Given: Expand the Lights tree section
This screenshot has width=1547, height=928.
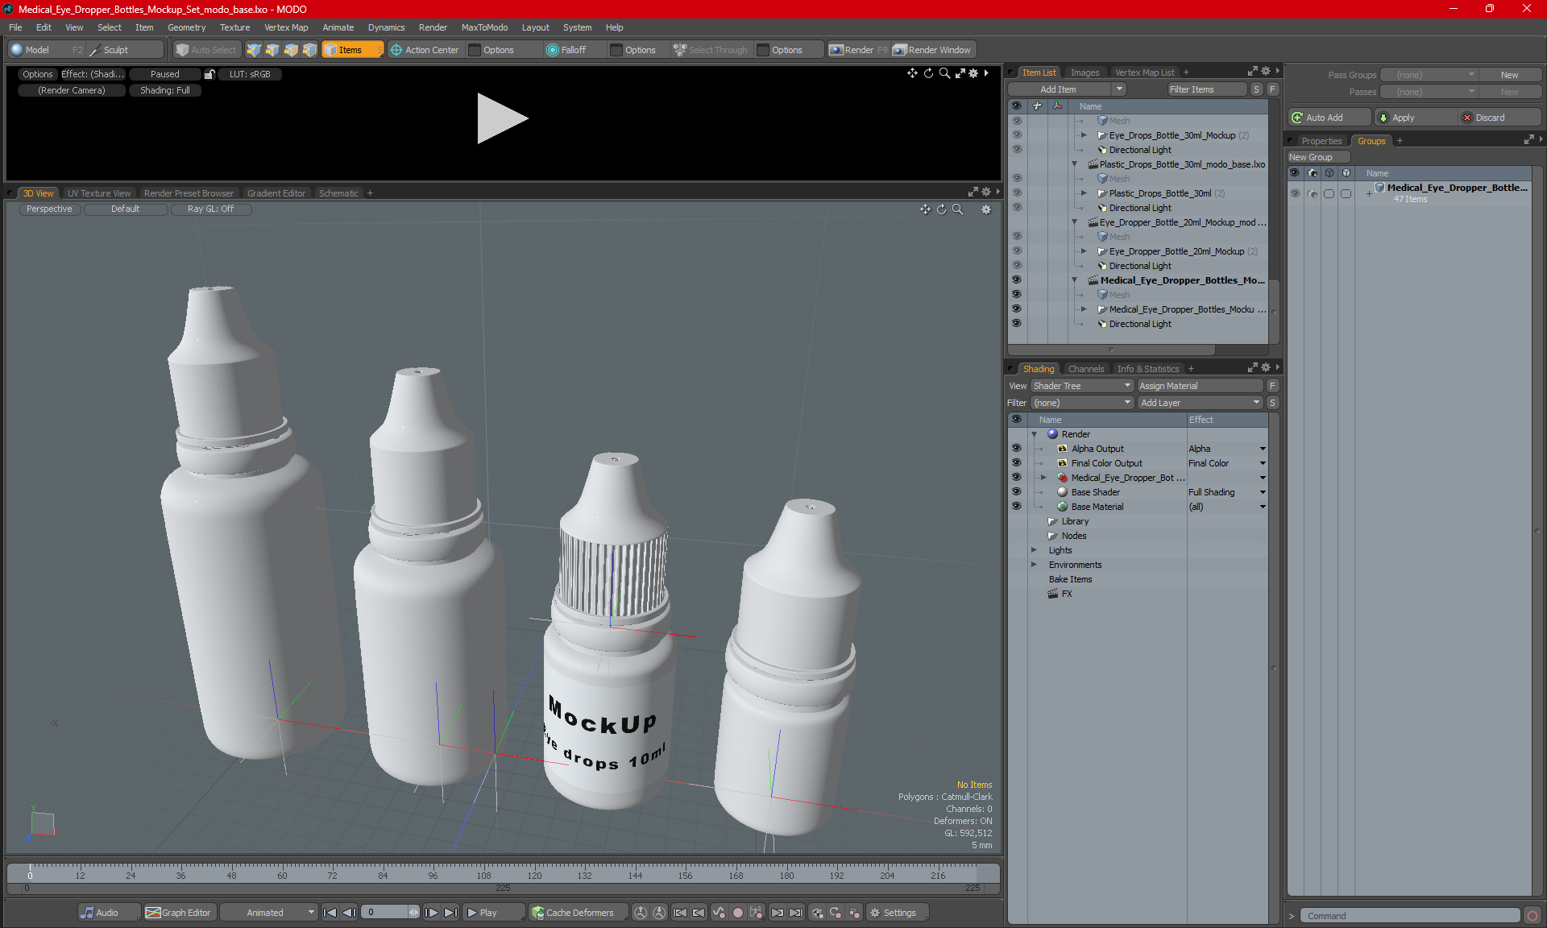Looking at the screenshot, I should [x=1035, y=550].
